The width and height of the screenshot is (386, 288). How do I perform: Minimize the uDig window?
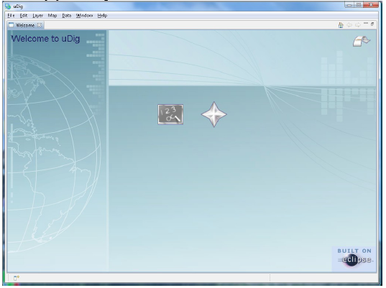pyautogui.click(x=349, y=5)
